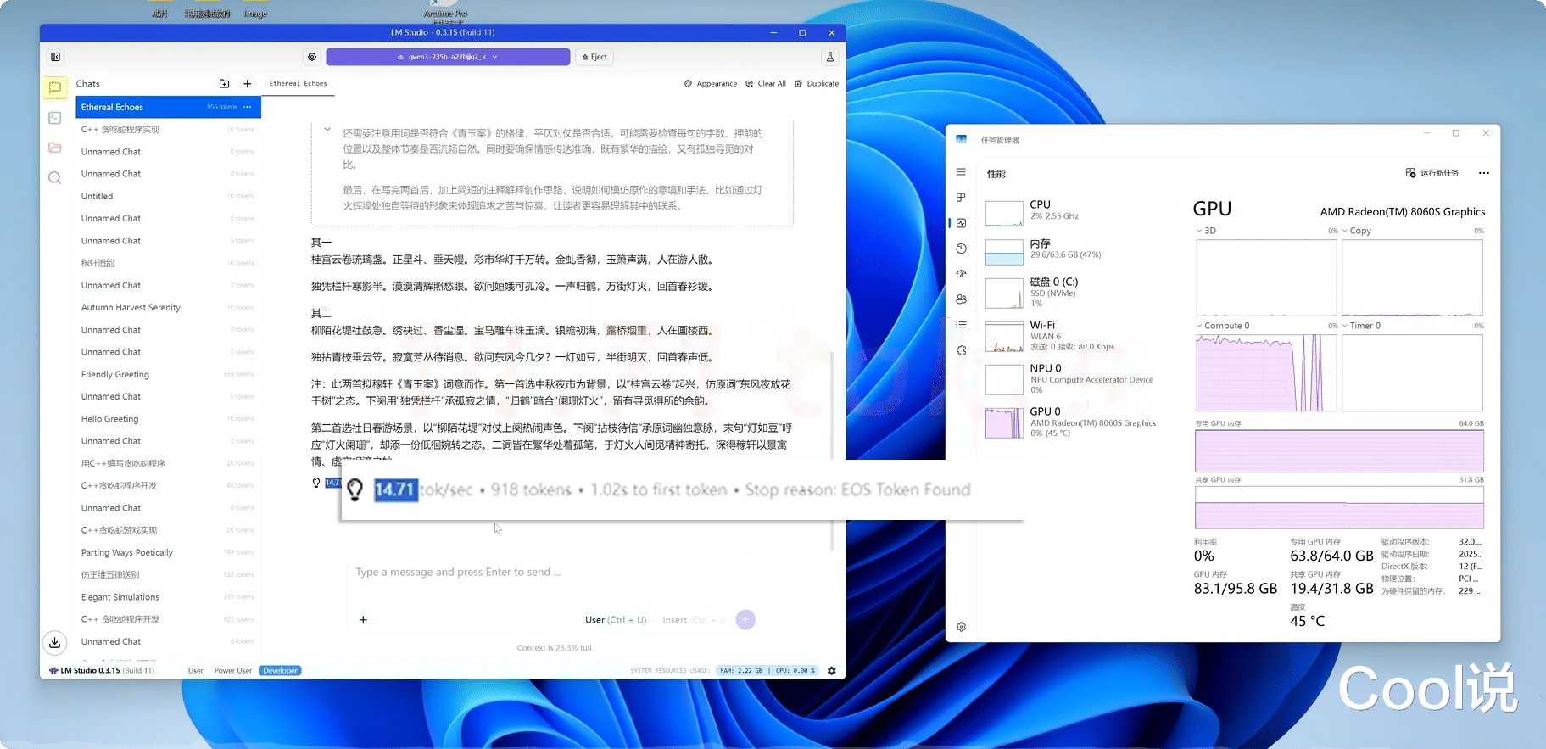Open My Models folder icon
The image size is (1546, 749).
[x=55, y=148]
